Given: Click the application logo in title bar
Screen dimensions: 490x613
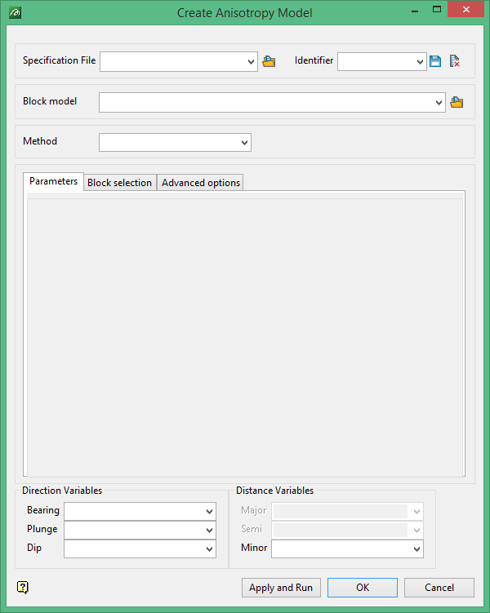Looking at the screenshot, I should click(15, 12).
